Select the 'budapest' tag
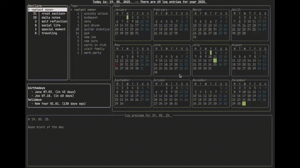The width and height of the screenshot is (300, 168). click(91, 17)
